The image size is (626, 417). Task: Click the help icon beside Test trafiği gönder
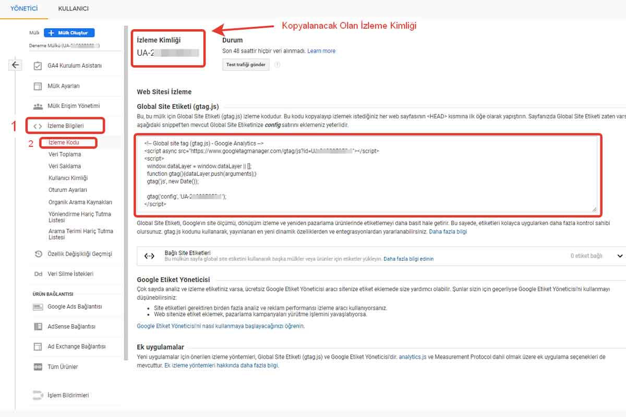[277, 65]
